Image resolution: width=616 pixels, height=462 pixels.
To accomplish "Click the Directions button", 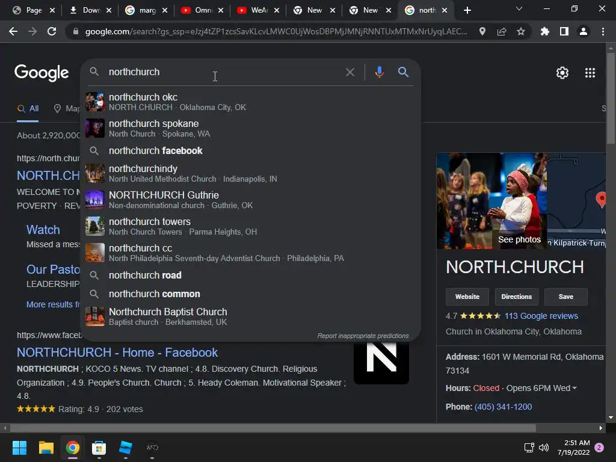I will (516, 297).
